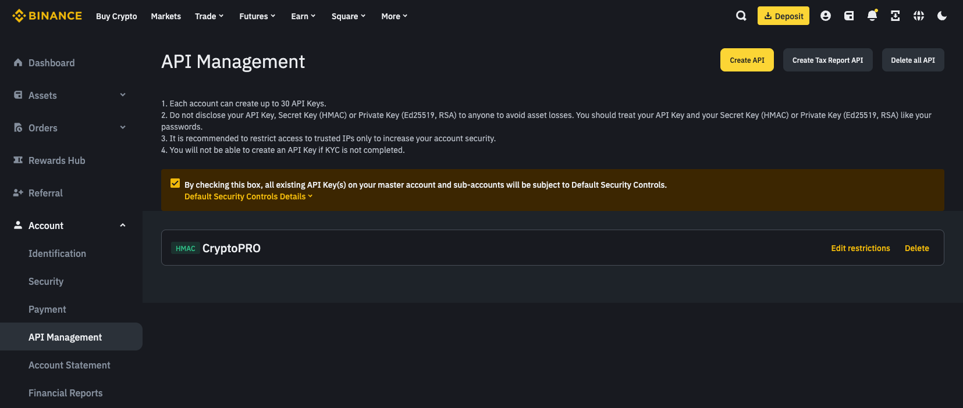
Task: Select Security in the sidebar
Action: 46,281
